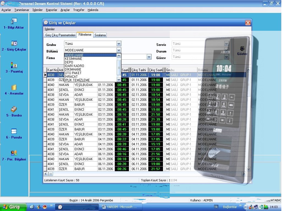The image size is (283, 211).
Task: Open the Transfer menu
Action: [x=79, y=10]
